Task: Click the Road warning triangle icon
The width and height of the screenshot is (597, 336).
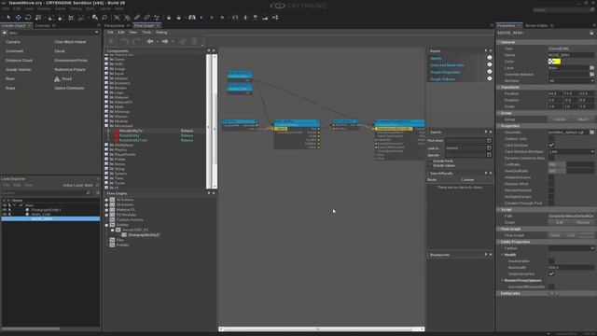Action: [x=57, y=78]
